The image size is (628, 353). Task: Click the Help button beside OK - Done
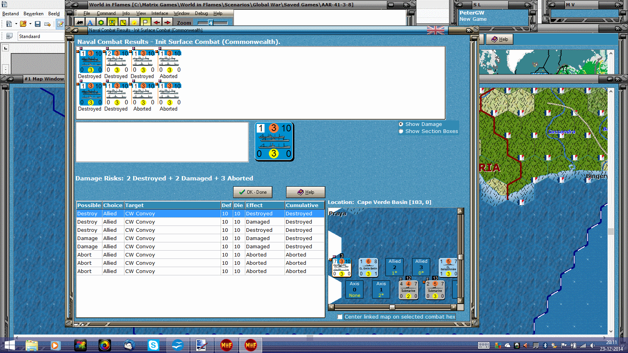306,192
